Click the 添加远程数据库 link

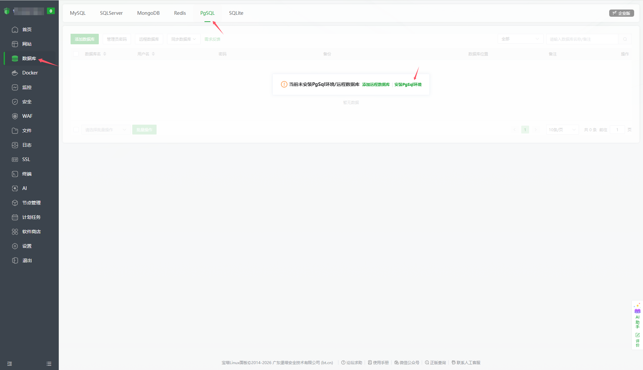click(x=376, y=85)
